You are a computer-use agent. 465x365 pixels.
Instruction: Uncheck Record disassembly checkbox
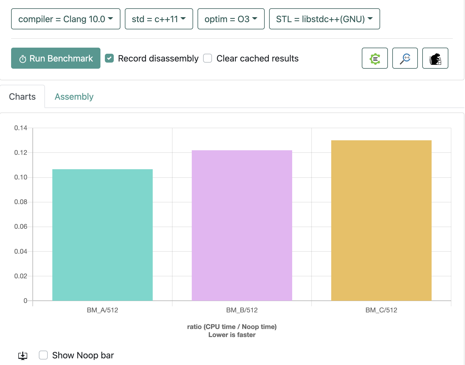pos(109,58)
